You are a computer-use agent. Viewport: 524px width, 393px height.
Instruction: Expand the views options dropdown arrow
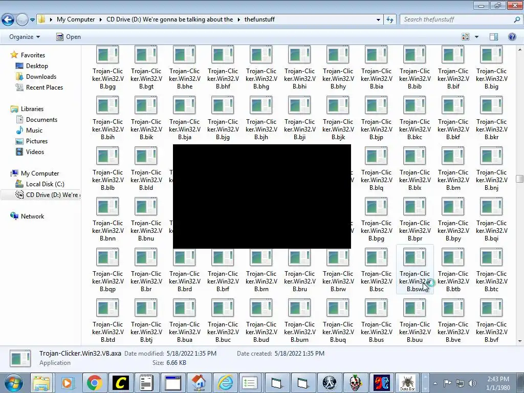point(476,37)
